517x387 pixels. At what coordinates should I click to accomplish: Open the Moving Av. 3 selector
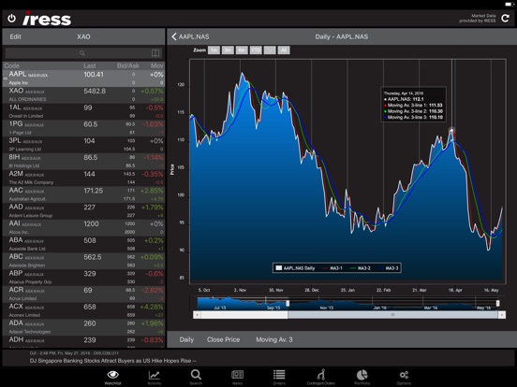(x=274, y=339)
